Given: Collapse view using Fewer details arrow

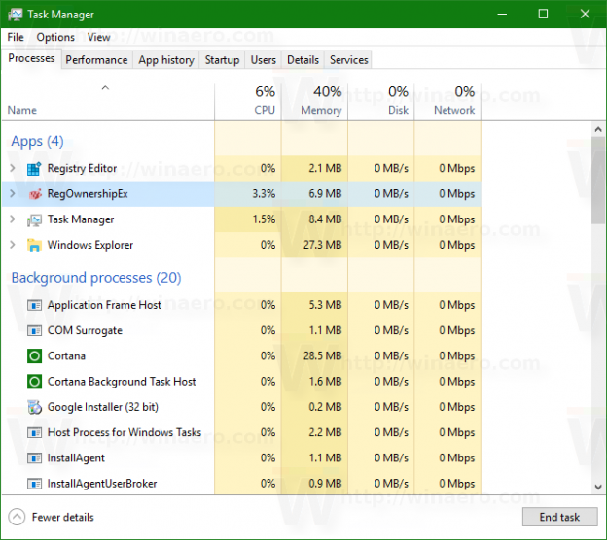Looking at the screenshot, I should [x=17, y=517].
